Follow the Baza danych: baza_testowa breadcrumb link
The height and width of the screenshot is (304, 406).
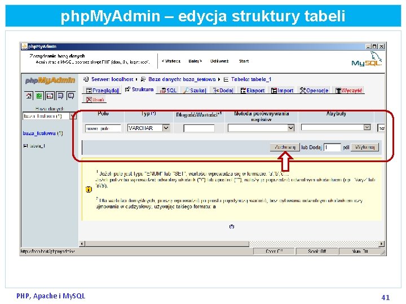coord(182,79)
